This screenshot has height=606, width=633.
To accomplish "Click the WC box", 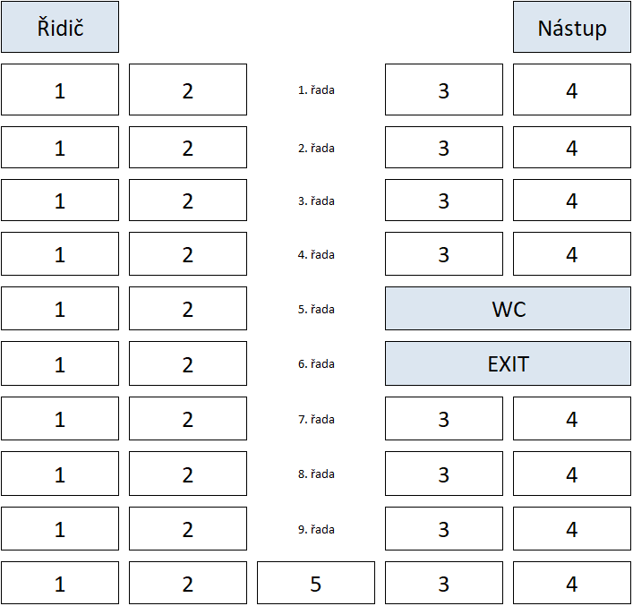I will tap(508, 309).
